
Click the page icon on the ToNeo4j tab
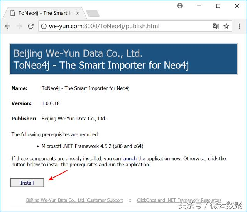point(12,13)
